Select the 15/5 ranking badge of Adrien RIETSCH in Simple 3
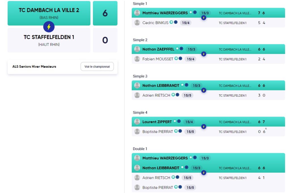 [x=187, y=96]
